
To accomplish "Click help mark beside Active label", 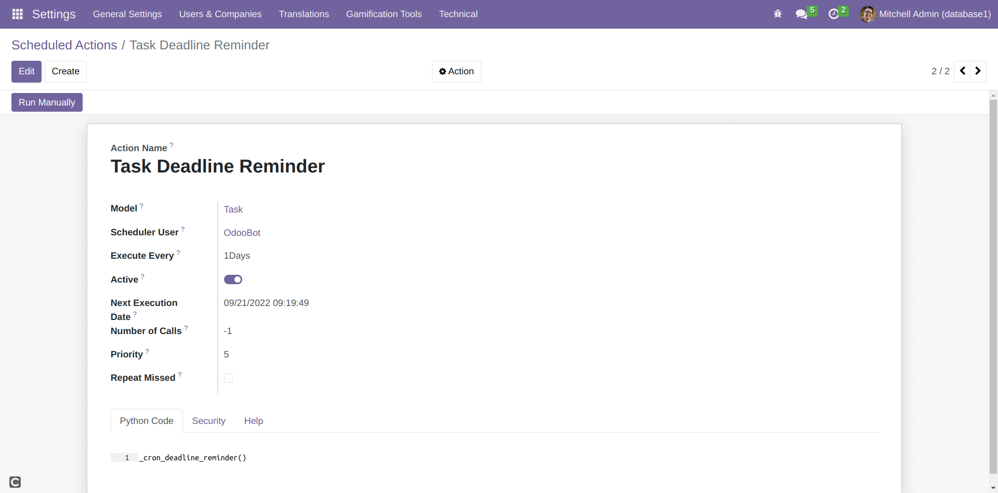I will tap(142, 276).
